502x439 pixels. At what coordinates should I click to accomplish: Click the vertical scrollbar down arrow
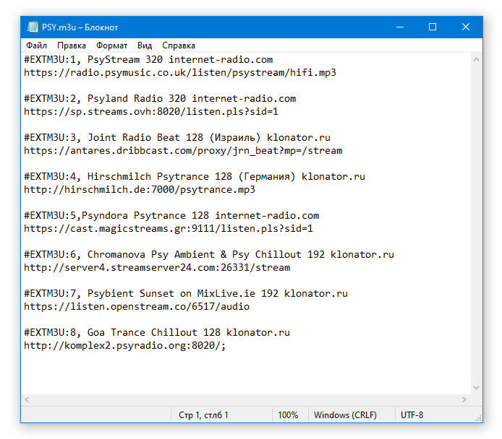[476, 388]
